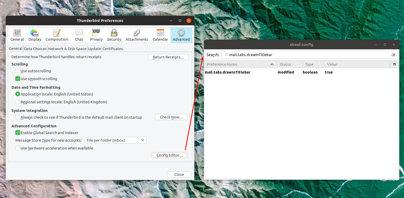Toggle Enable Global Search and Indexer
This screenshot has height=198, width=404.
(18, 133)
